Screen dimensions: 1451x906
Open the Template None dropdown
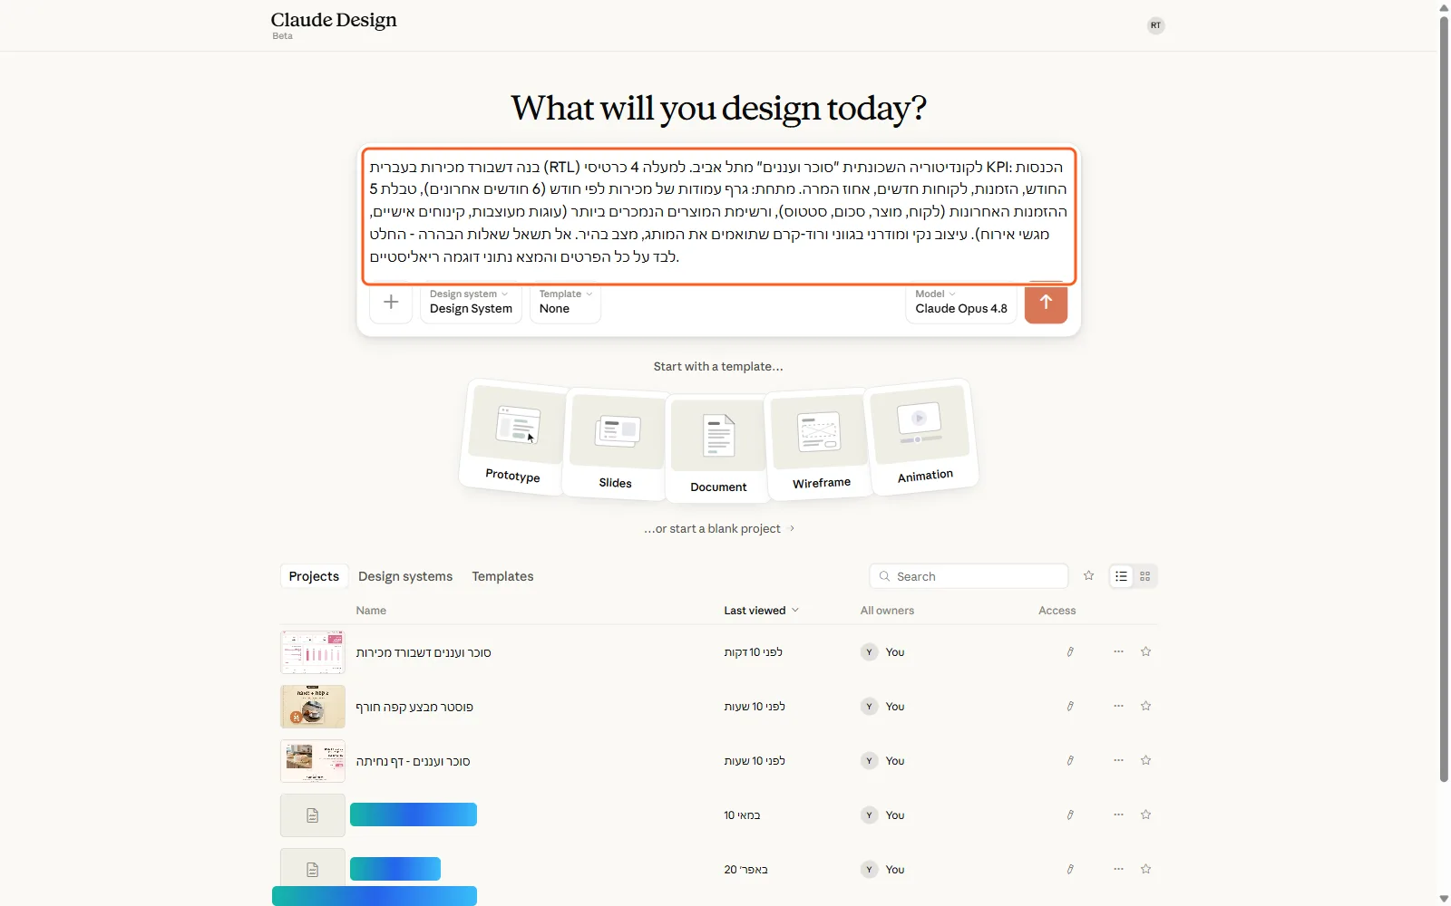pos(565,303)
